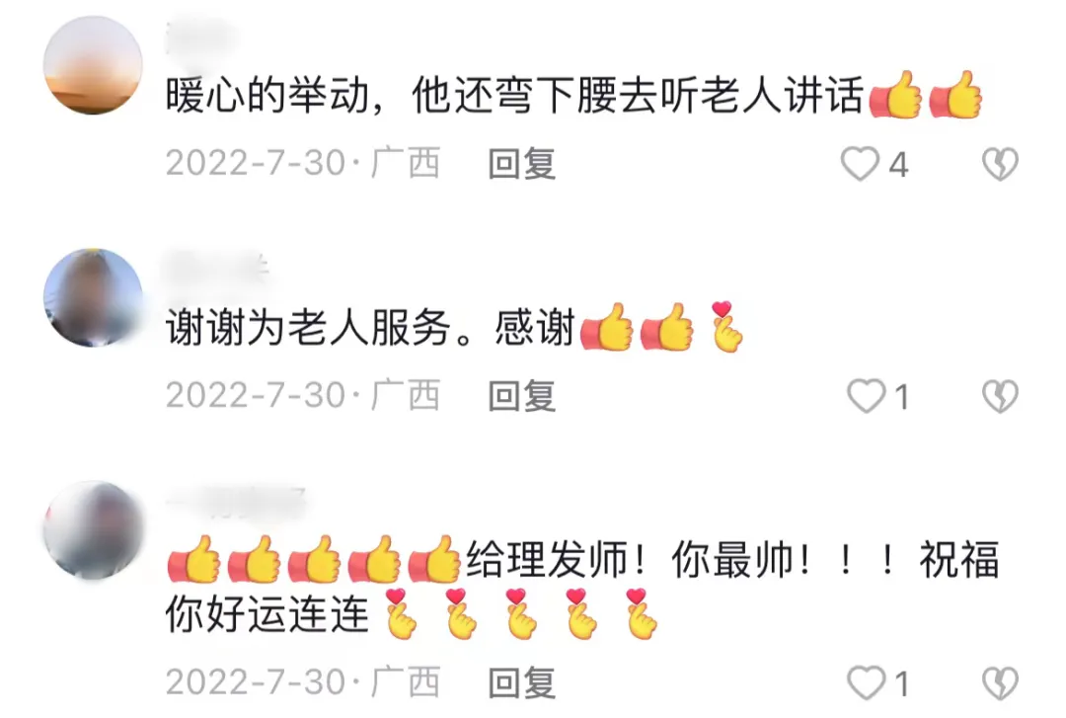Open the second commenter's profile avatar
The image size is (1066, 718).
pos(93,297)
